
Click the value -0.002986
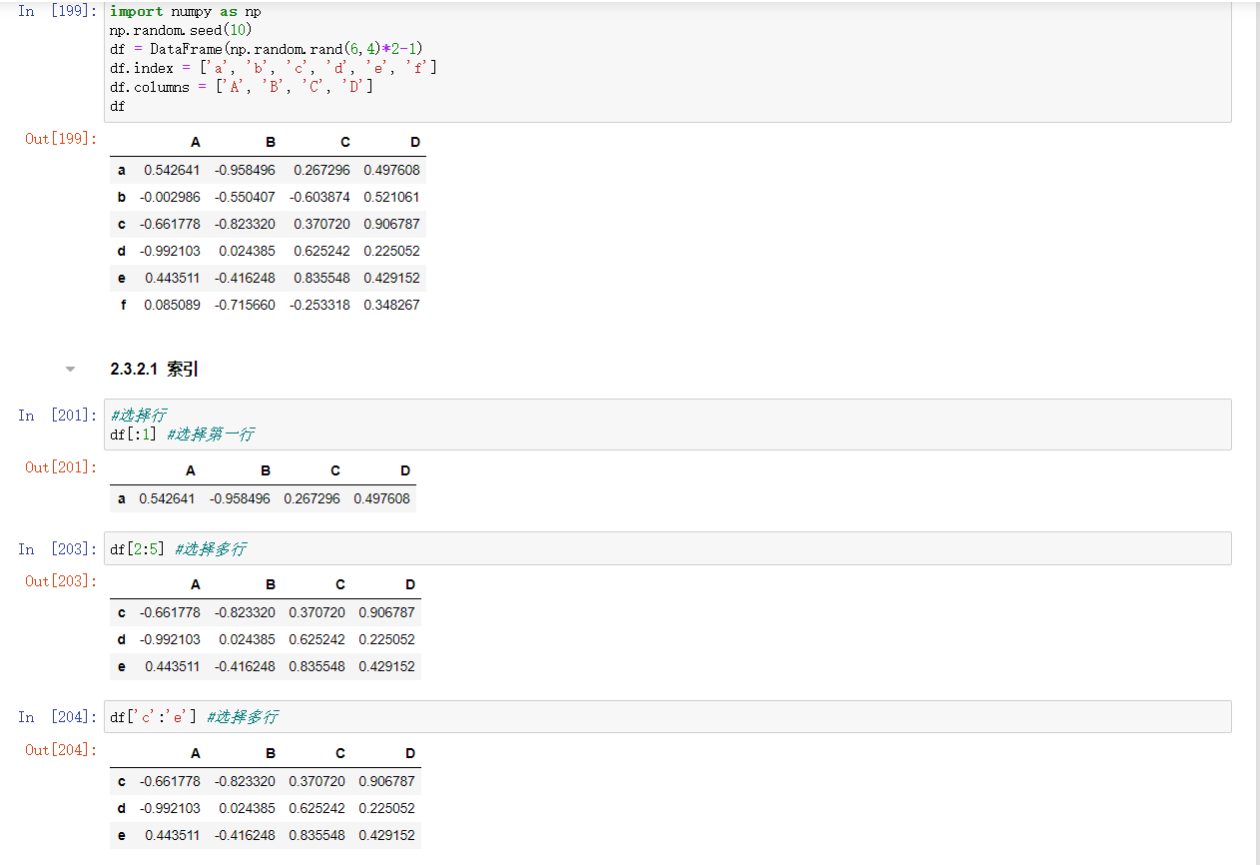click(x=170, y=197)
